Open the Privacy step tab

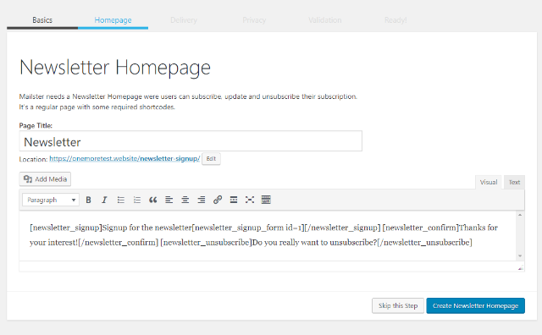click(x=254, y=20)
